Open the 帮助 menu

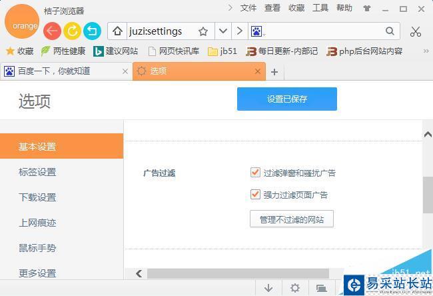pos(344,8)
